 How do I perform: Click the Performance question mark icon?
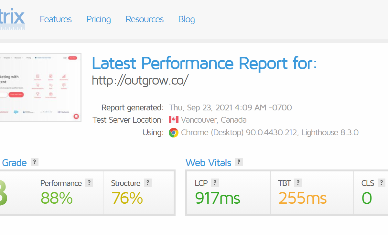coord(89,183)
